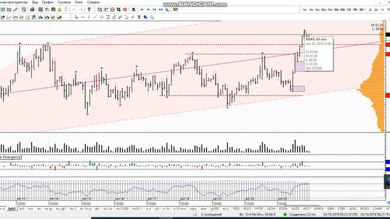Switch to the MOEX tab
Screen dimensions: 390x219
click(x=364, y=209)
